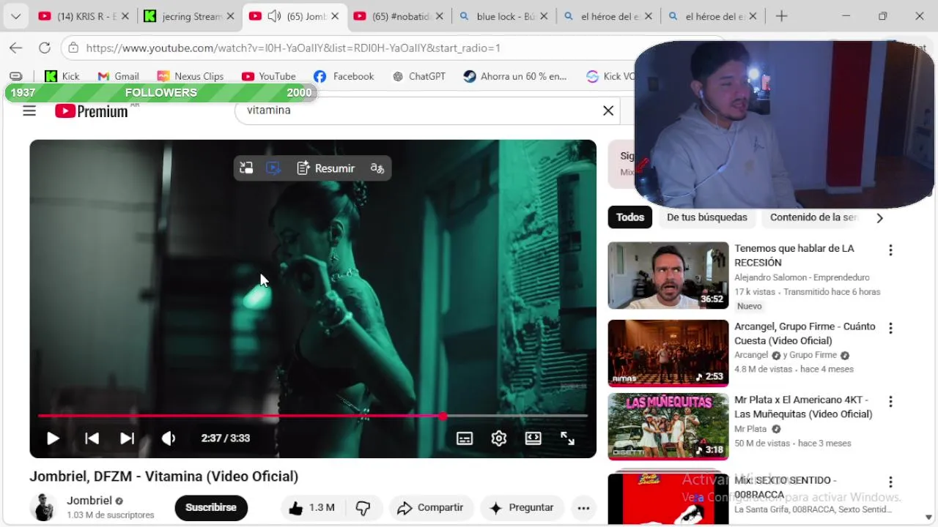This screenshot has height=527, width=938.
Task: Switch to theater mode
Action: point(533,438)
